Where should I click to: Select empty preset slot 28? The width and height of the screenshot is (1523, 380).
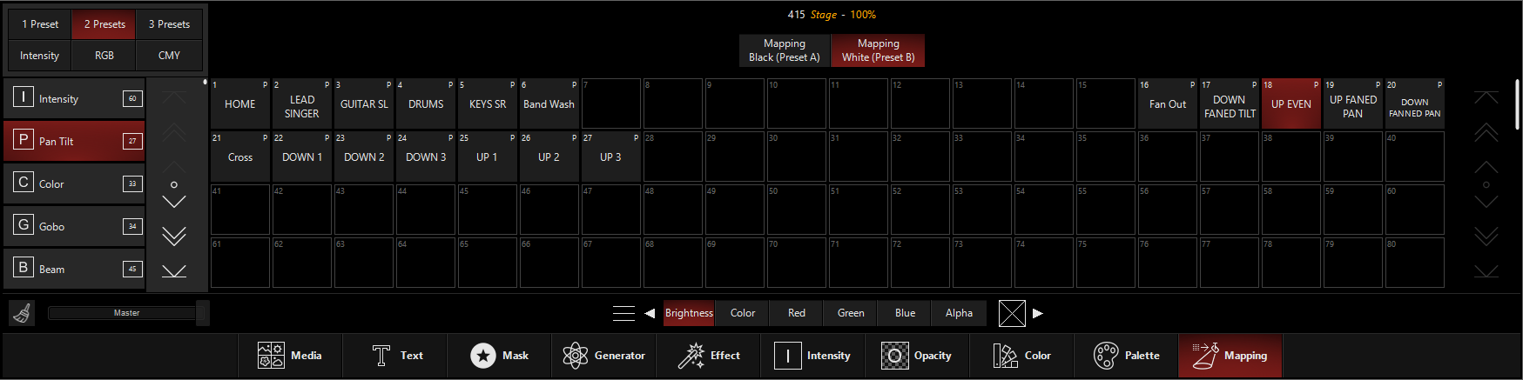coord(673,157)
